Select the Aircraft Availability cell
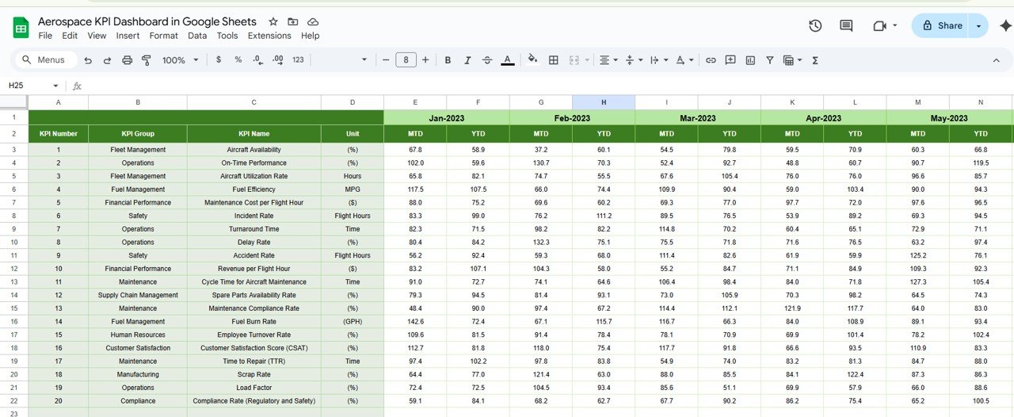This screenshot has width=1014, height=417. (253, 150)
